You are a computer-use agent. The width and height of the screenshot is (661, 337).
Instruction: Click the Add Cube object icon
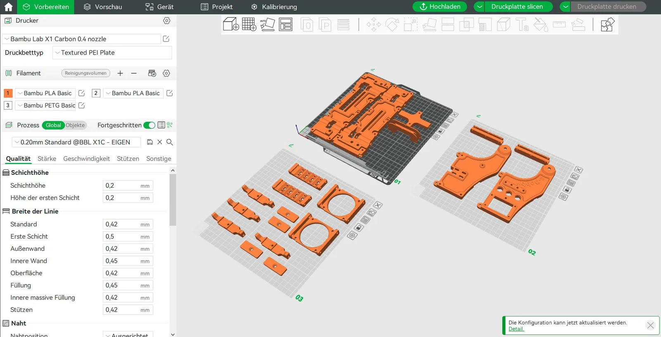(231, 25)
